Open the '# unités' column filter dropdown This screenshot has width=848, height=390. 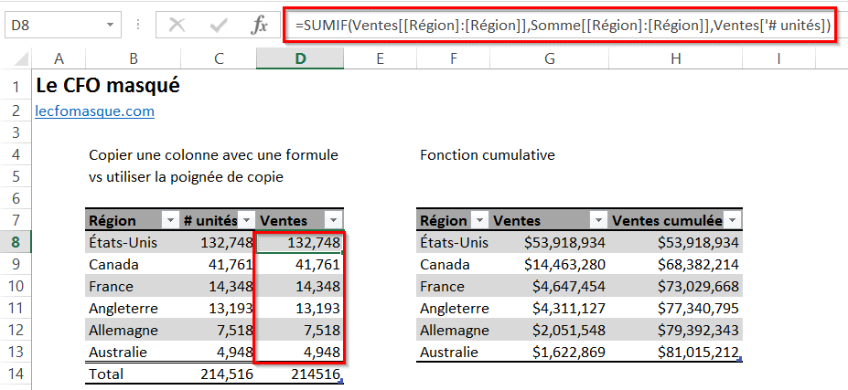point(246,220)
